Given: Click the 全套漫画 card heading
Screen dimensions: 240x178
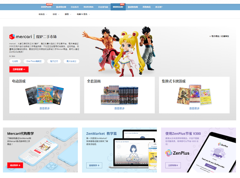Looking at the screenshot, I should pyautogui.click(x=94, y=81).
